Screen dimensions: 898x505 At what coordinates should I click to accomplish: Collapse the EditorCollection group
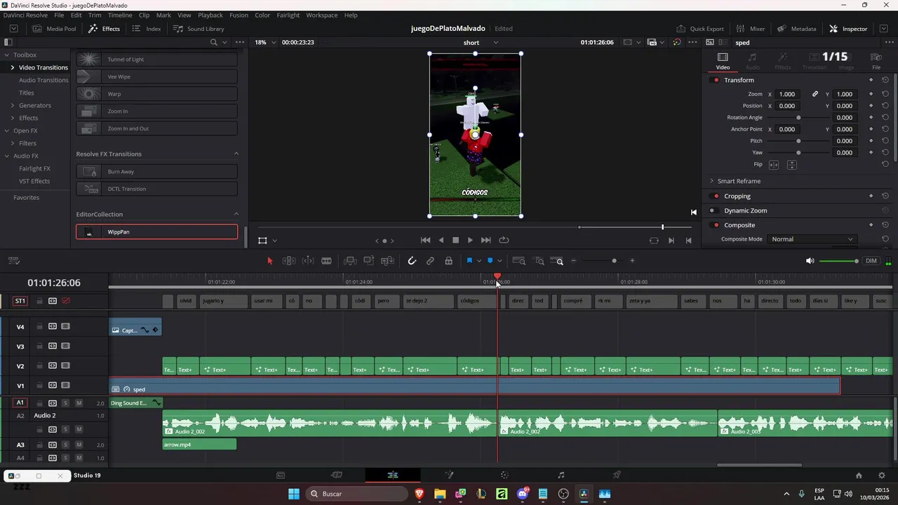pos(236,214)
